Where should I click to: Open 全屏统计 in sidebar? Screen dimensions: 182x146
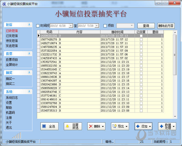12,65
